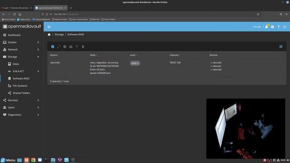Screen dimensions: 290x163
Task: Toggle the hamburger navigation menu
Action: coord(49,27)
